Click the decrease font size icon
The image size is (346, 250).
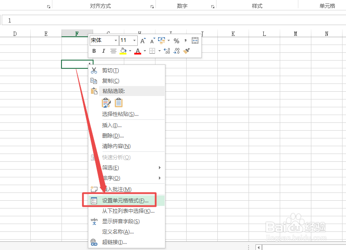(153, 41)
